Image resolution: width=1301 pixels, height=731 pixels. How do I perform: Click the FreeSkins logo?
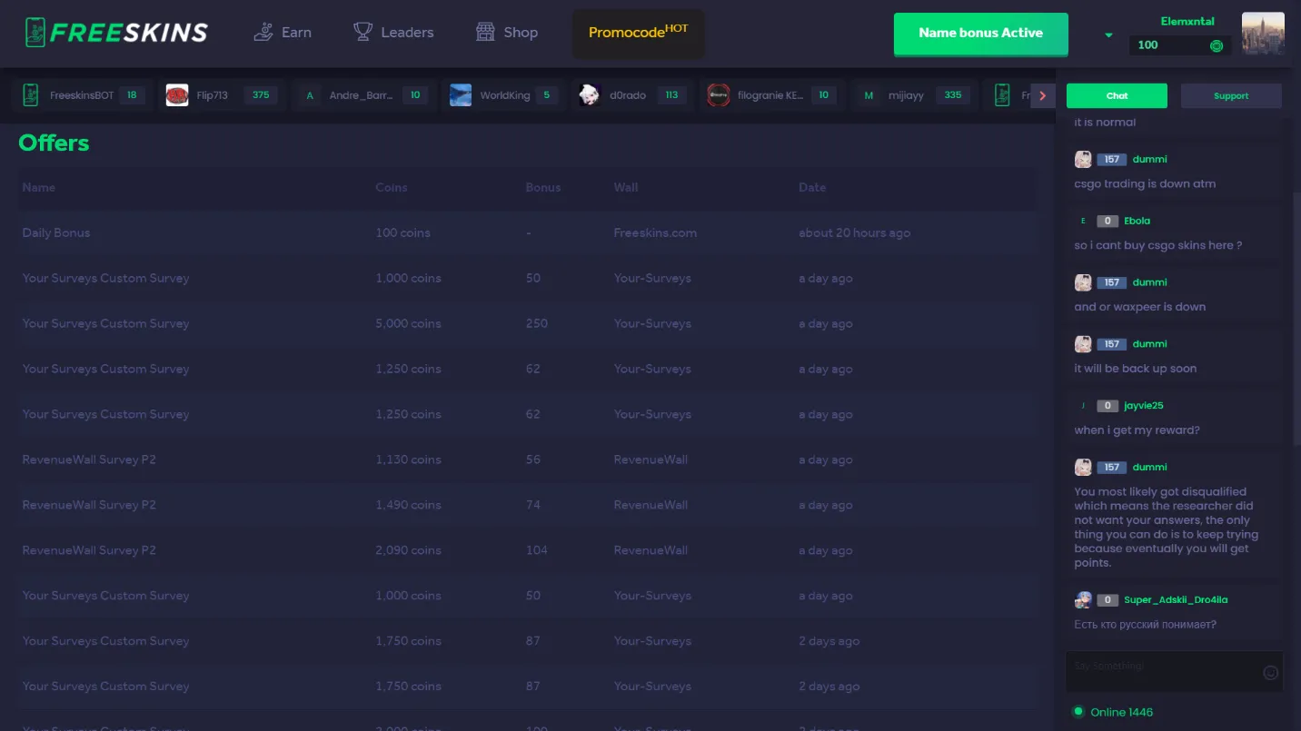click(116, 33)
